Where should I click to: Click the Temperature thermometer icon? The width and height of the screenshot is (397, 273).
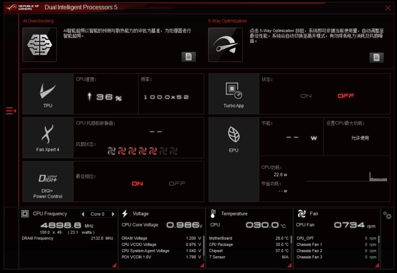213,214
